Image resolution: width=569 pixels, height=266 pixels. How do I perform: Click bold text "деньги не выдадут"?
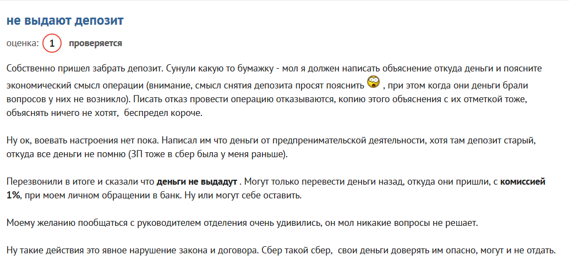(x=197, y=181)
